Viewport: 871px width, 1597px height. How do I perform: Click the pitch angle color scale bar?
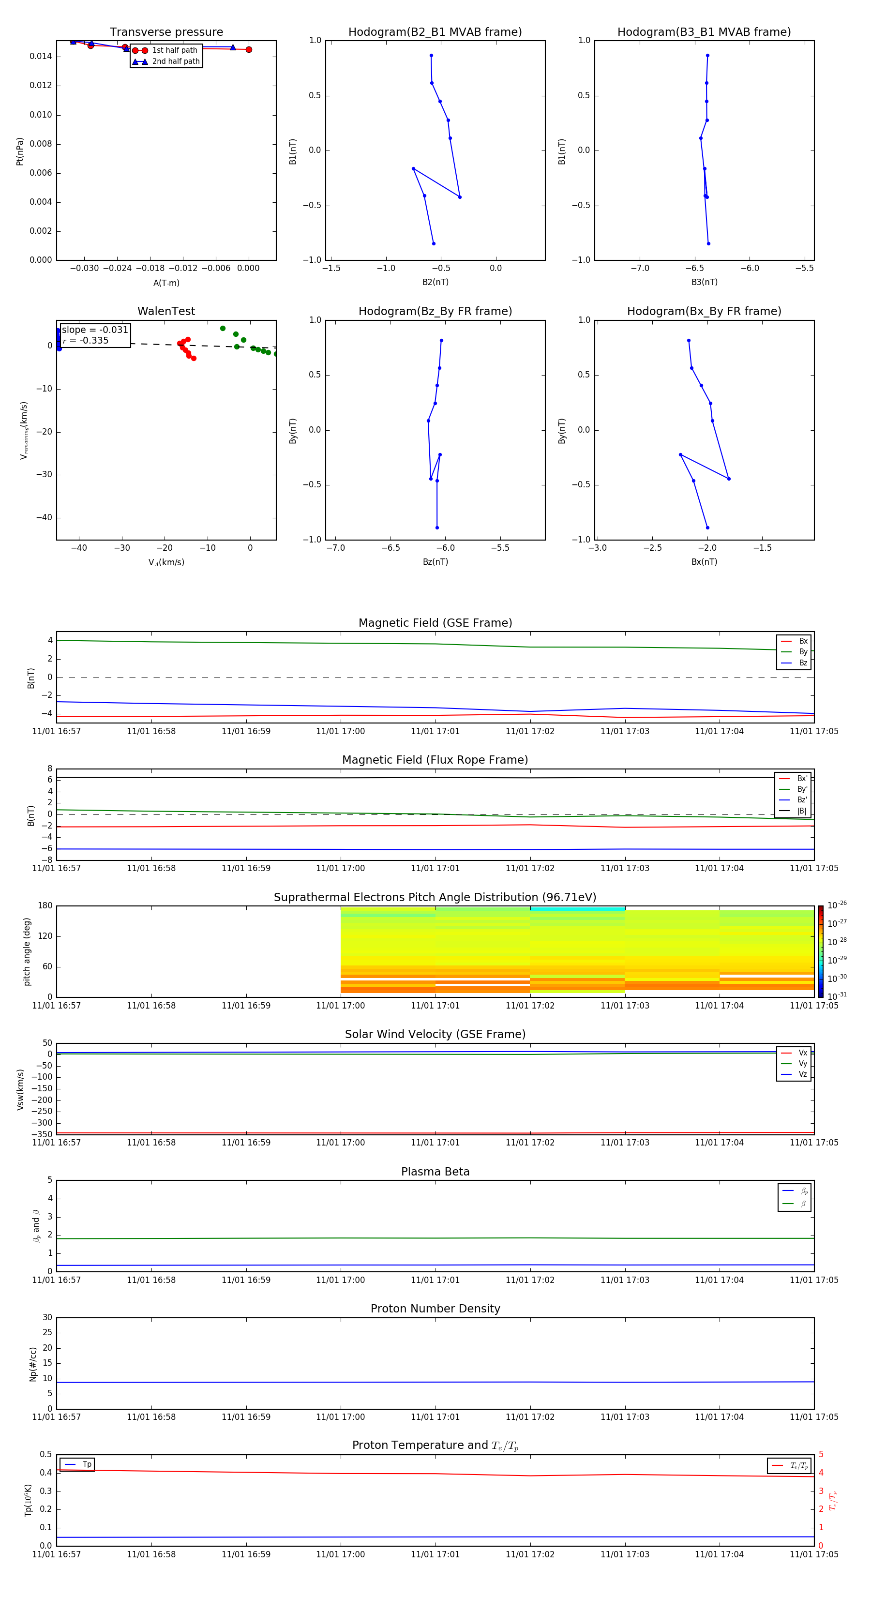click(x=821, y=951)
